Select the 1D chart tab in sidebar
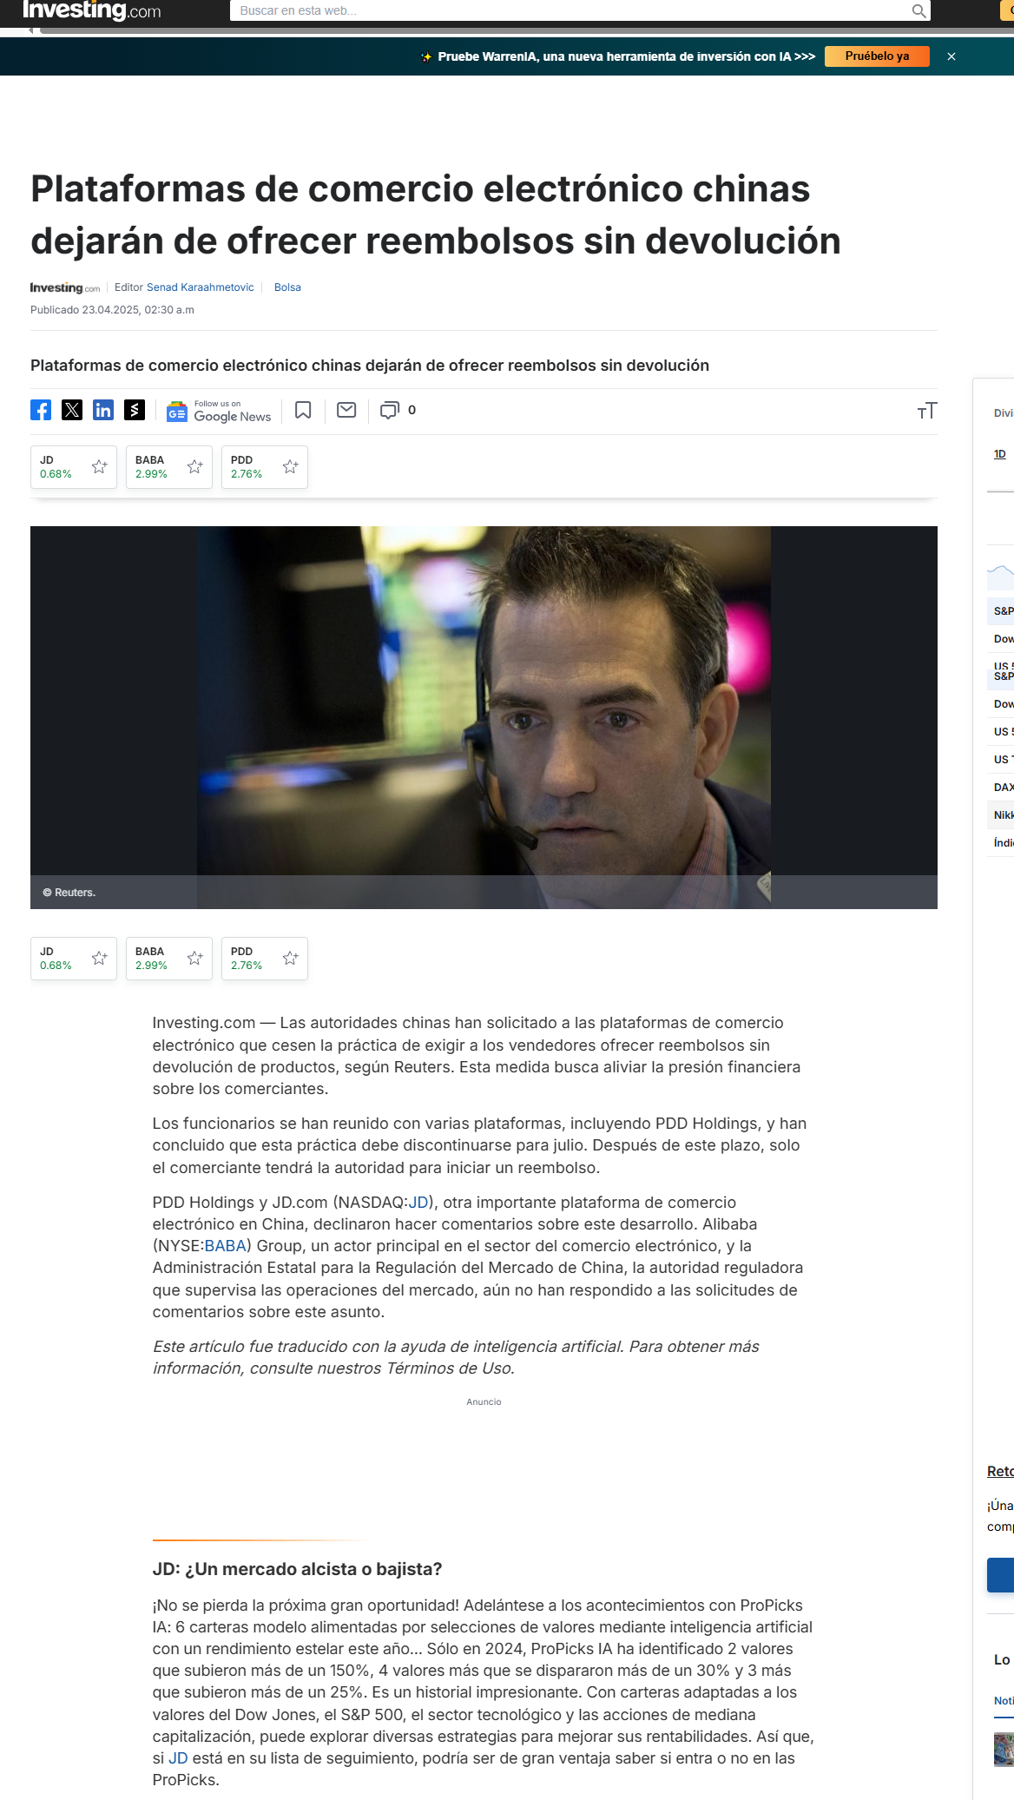1014x1800 pixels. coord(1000,454)
